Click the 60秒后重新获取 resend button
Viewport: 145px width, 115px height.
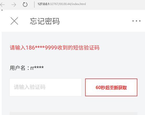pyautogui.click(x=111, y=87)
